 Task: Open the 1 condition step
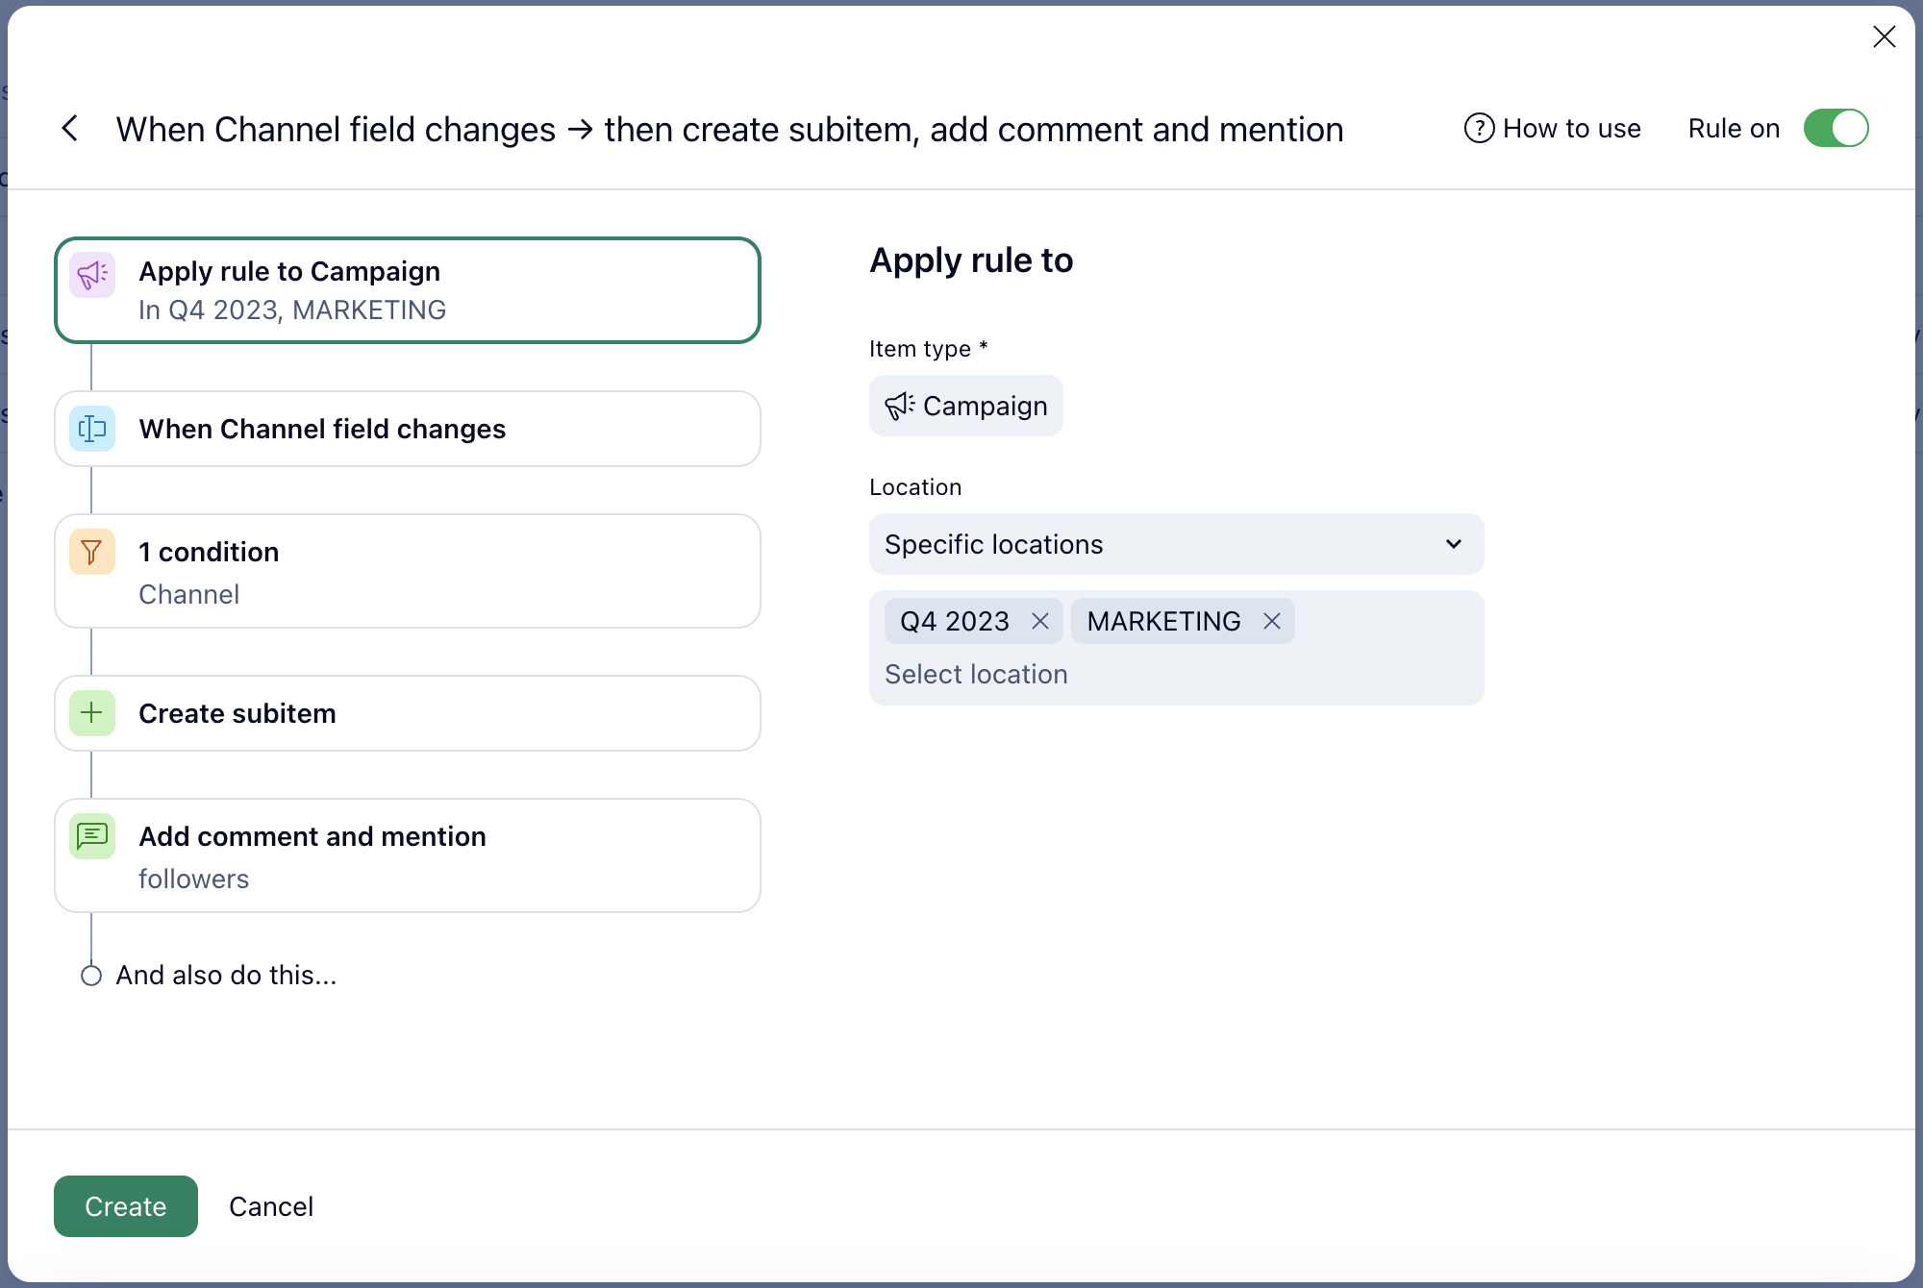click(x=408, y=571)
